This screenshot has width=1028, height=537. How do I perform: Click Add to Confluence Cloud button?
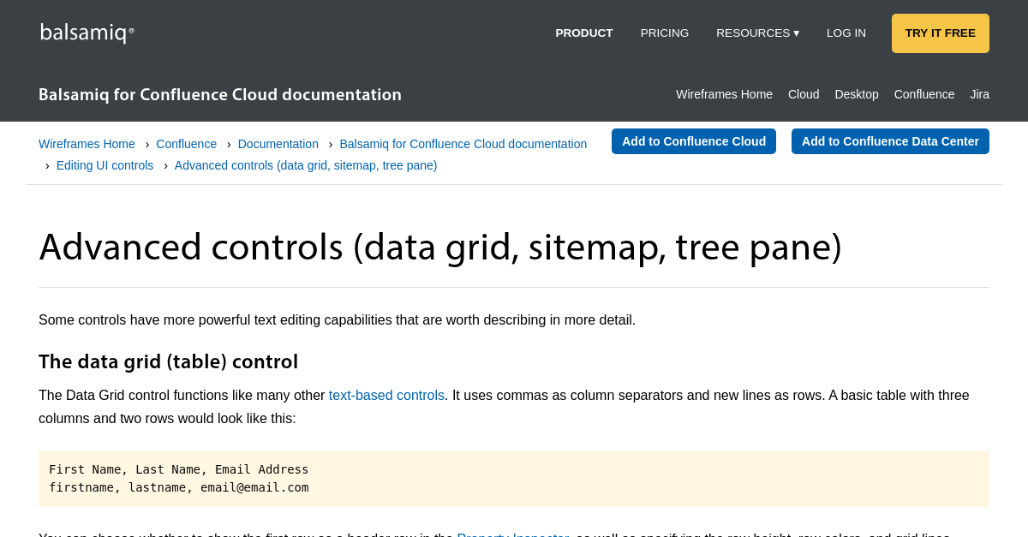[x=694, y=141]
